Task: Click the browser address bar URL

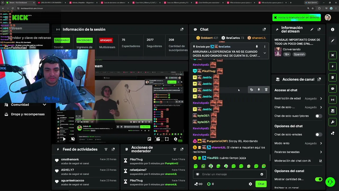Action: tap(32, 8)
